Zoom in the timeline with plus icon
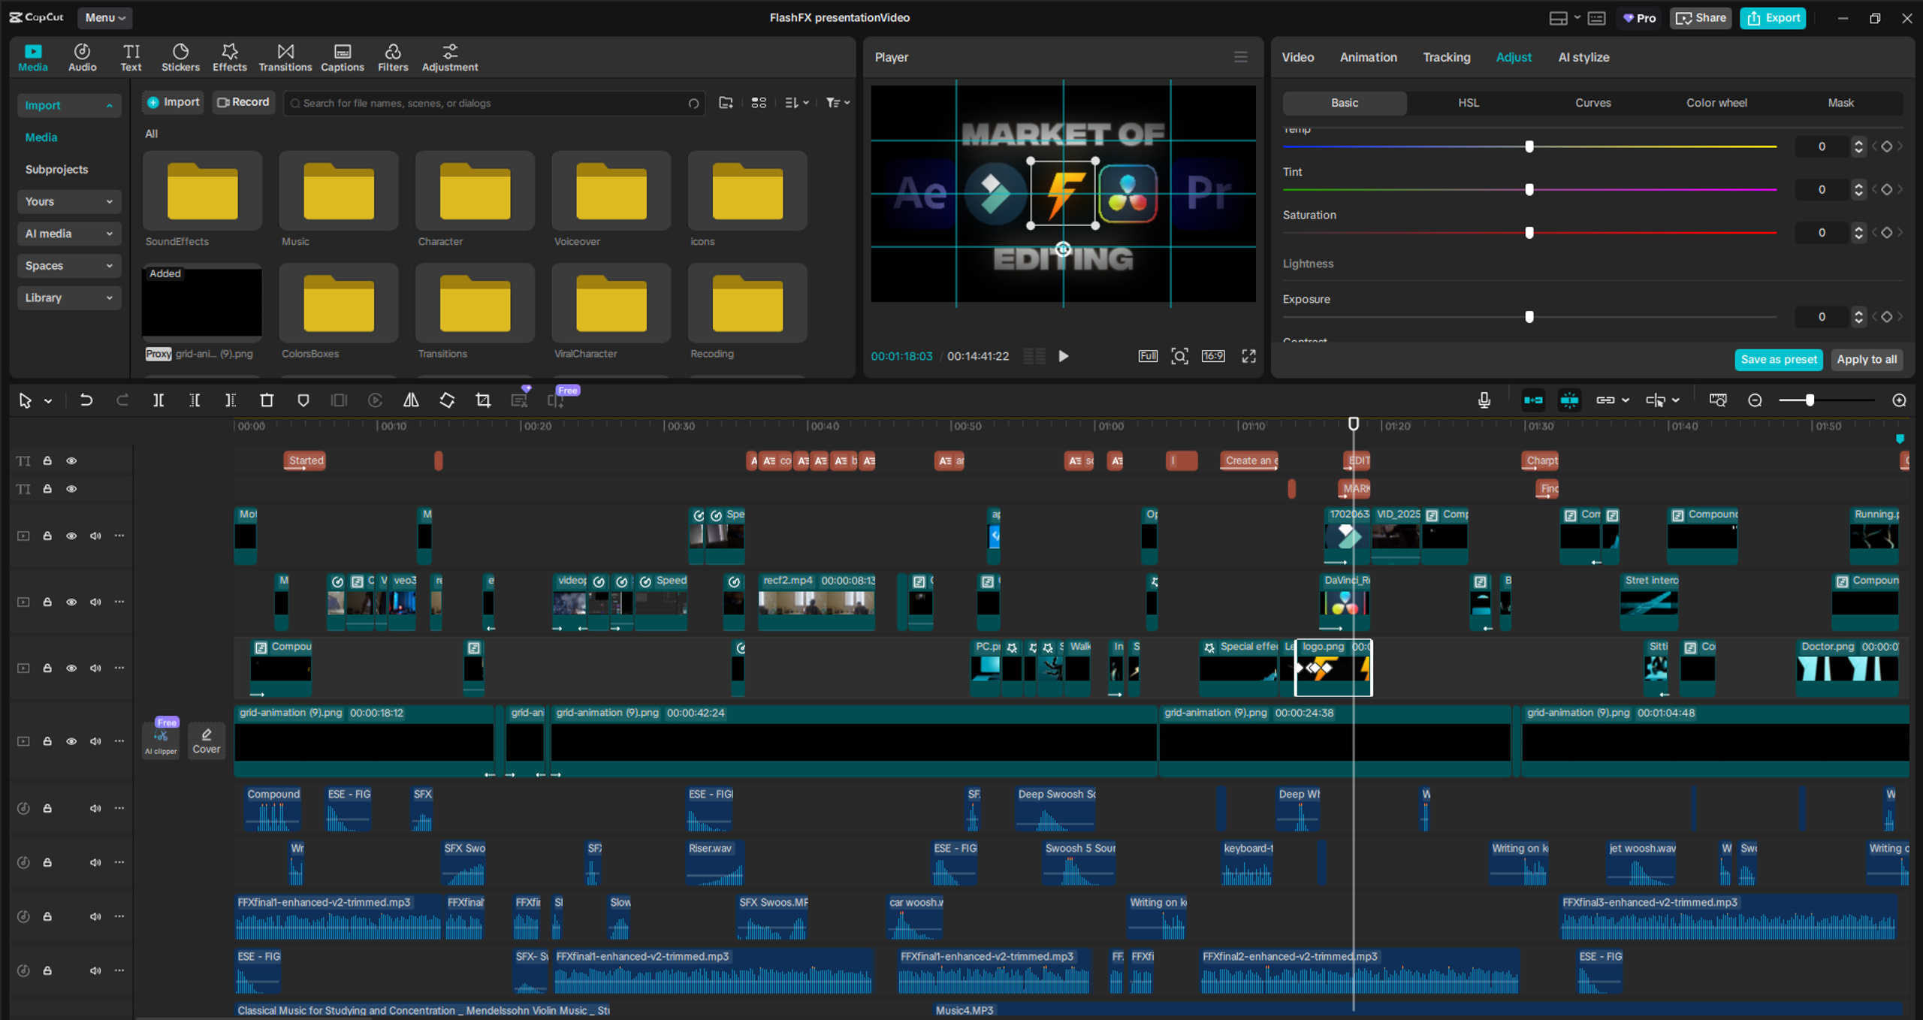Image resolution: width=1923 pixels, height=1020 pixels. (1899, 400)
